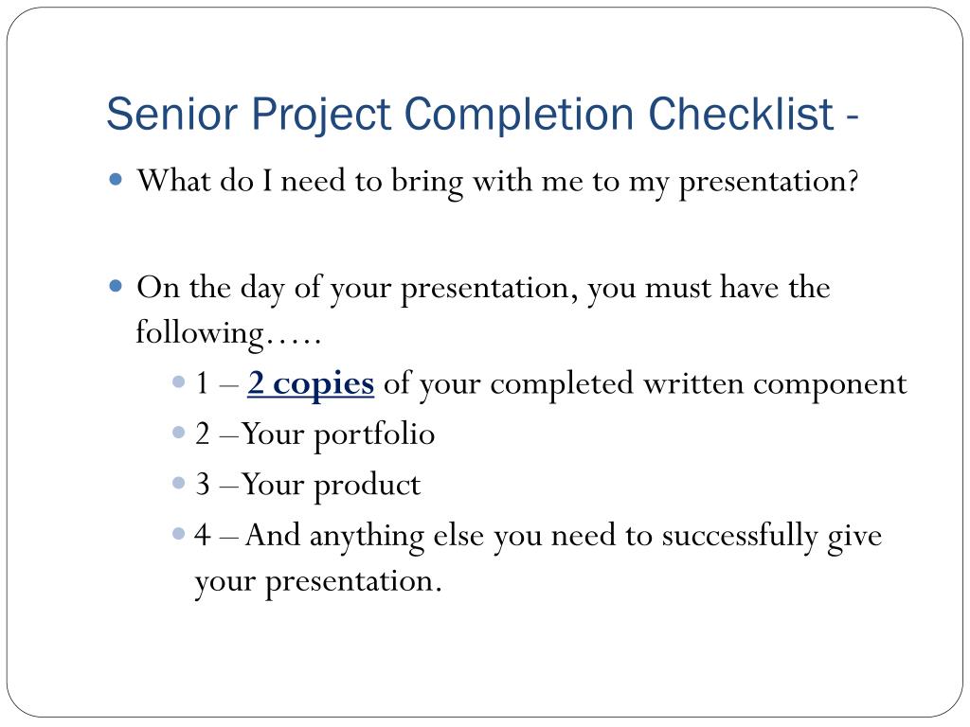Image resolution: width=970 pixels, height=727 pixels.
Task: Click the text 'your presentation.' on last line
Action: pyautogui.click(x=318, y=582)
